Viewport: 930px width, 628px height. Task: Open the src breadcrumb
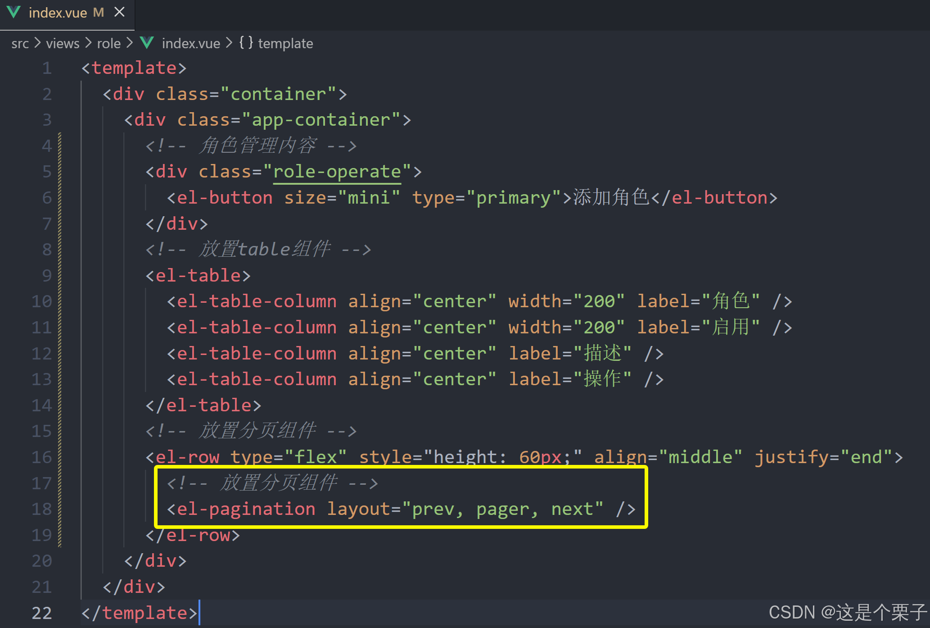coord(20,44)
